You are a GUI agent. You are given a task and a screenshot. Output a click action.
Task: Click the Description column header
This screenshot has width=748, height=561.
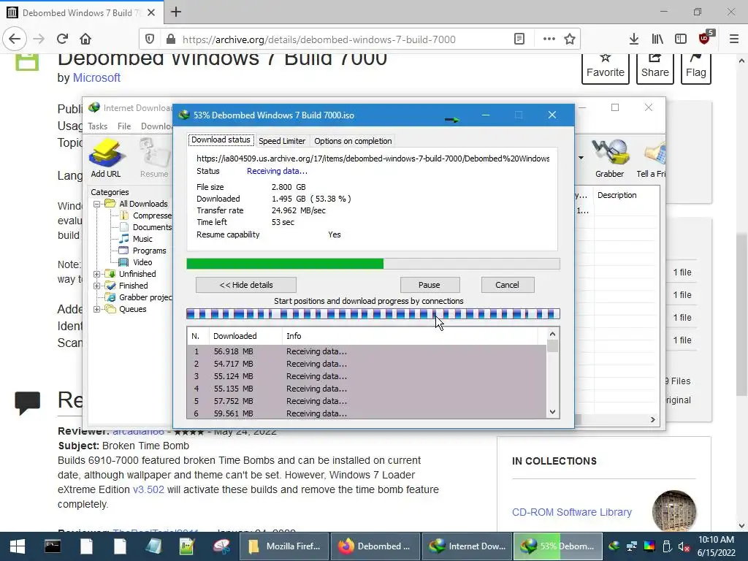[x=627, y=195]
